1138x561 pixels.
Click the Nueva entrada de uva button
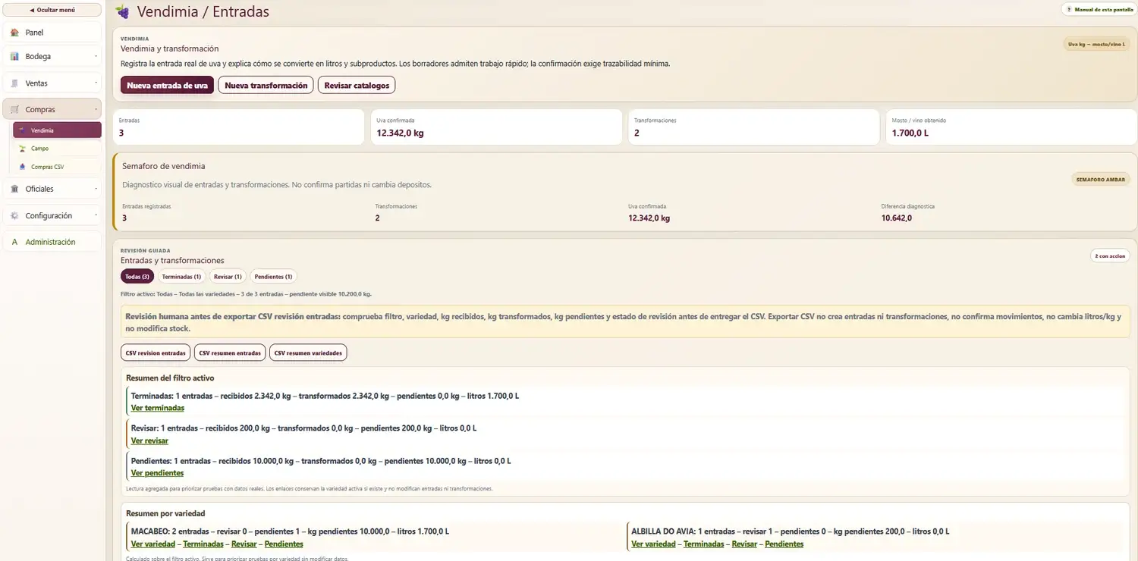pos(167,86)
